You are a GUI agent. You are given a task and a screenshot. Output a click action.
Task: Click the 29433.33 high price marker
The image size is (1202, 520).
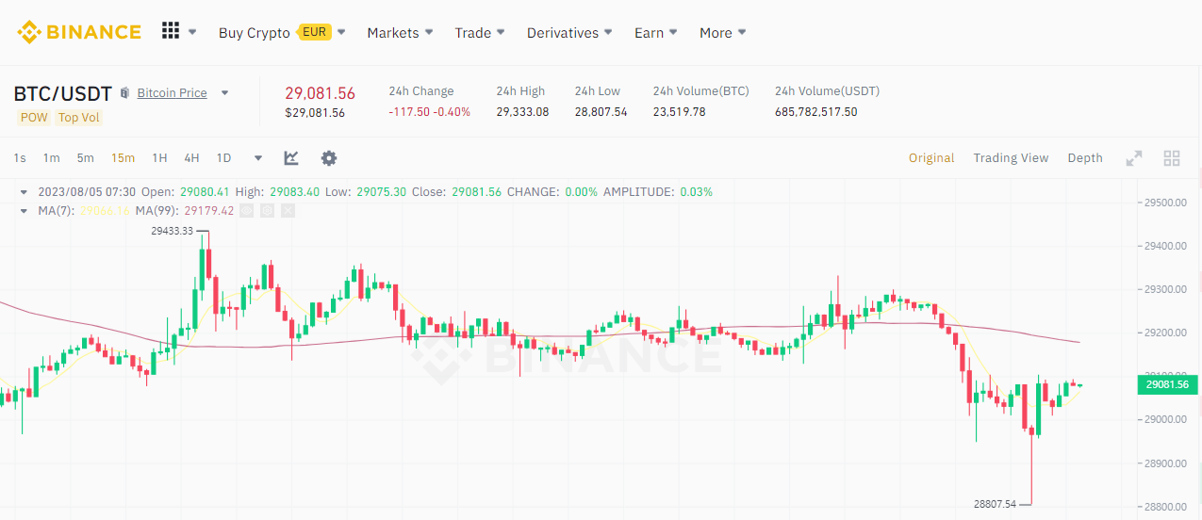coord(172,231)
